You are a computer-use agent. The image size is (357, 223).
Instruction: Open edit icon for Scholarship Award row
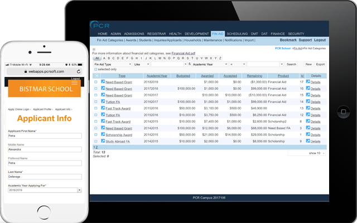[x=103, y=134]
